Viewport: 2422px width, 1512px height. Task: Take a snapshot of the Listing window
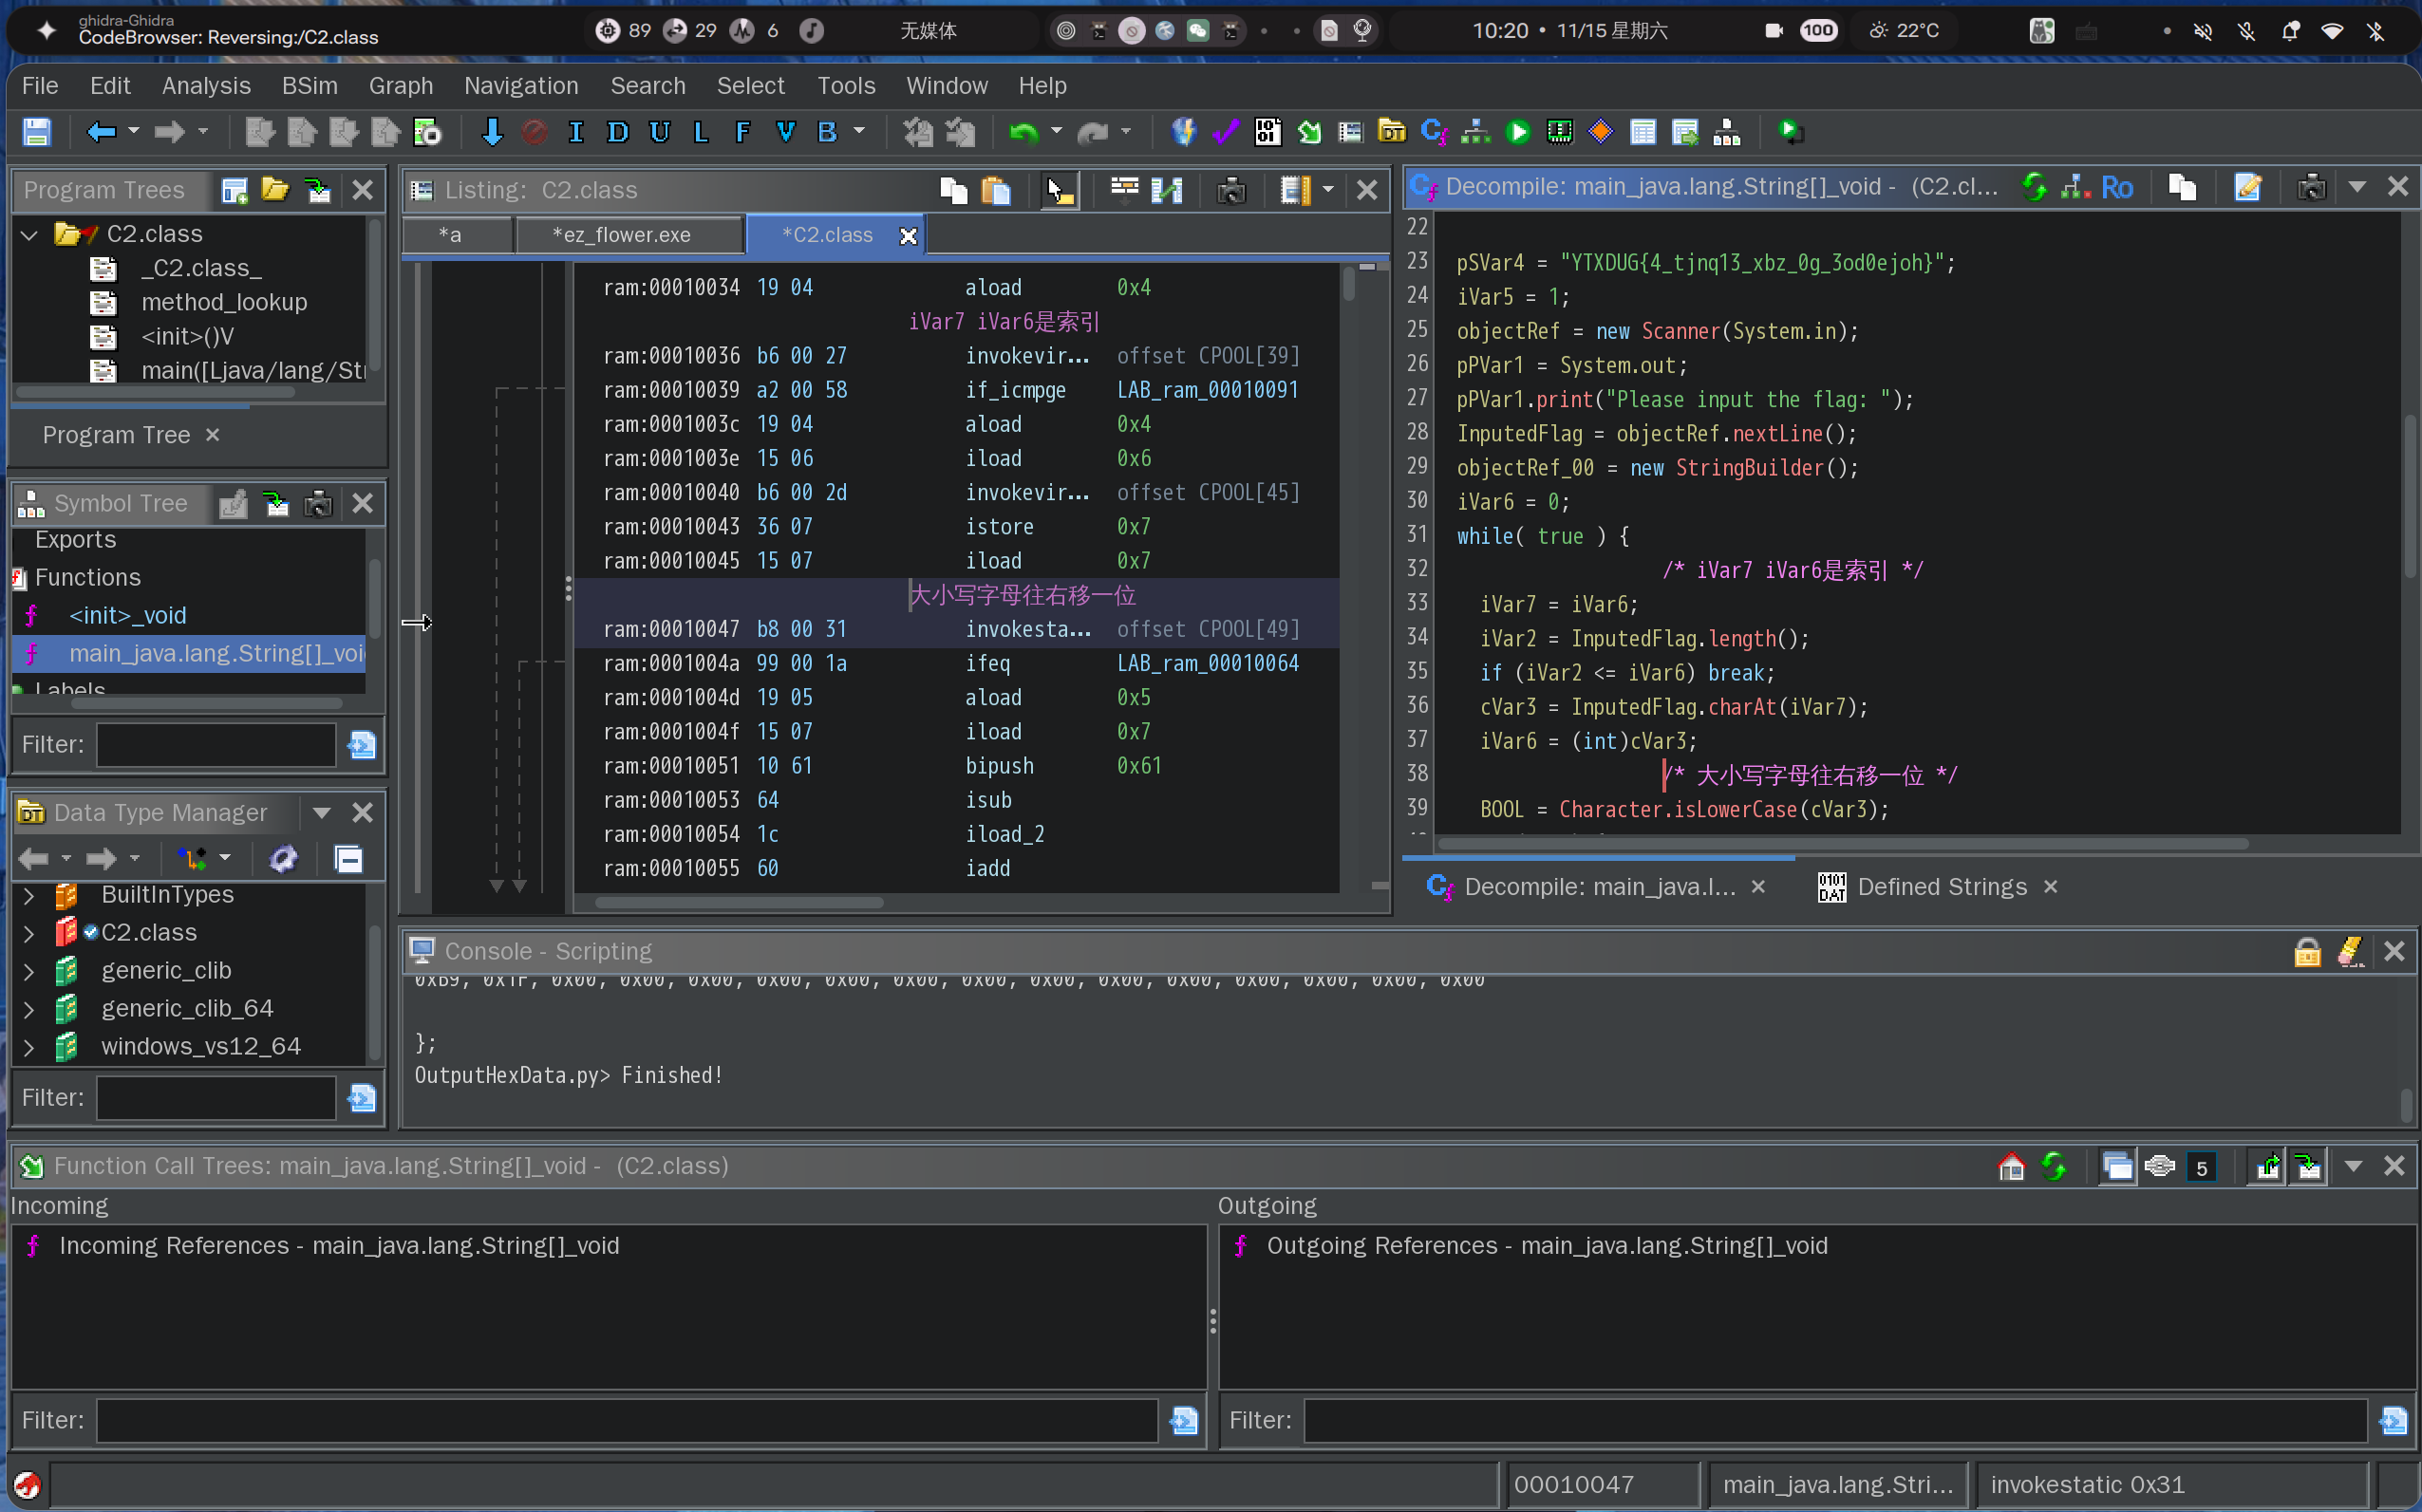(x=1231, y=190)
